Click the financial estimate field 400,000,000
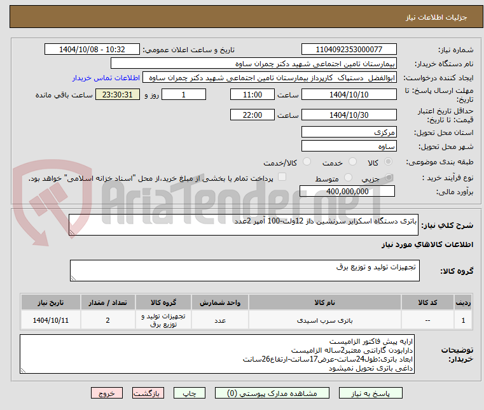The width and height of the screenshot is (484, 410). coord(347,191)
